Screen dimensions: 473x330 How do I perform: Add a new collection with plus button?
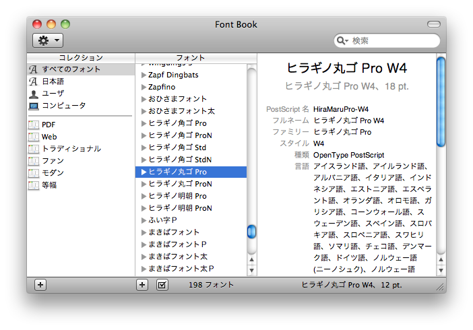point(40,285)
